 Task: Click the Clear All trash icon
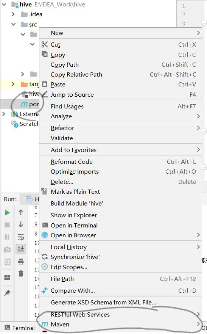[21, 273]
